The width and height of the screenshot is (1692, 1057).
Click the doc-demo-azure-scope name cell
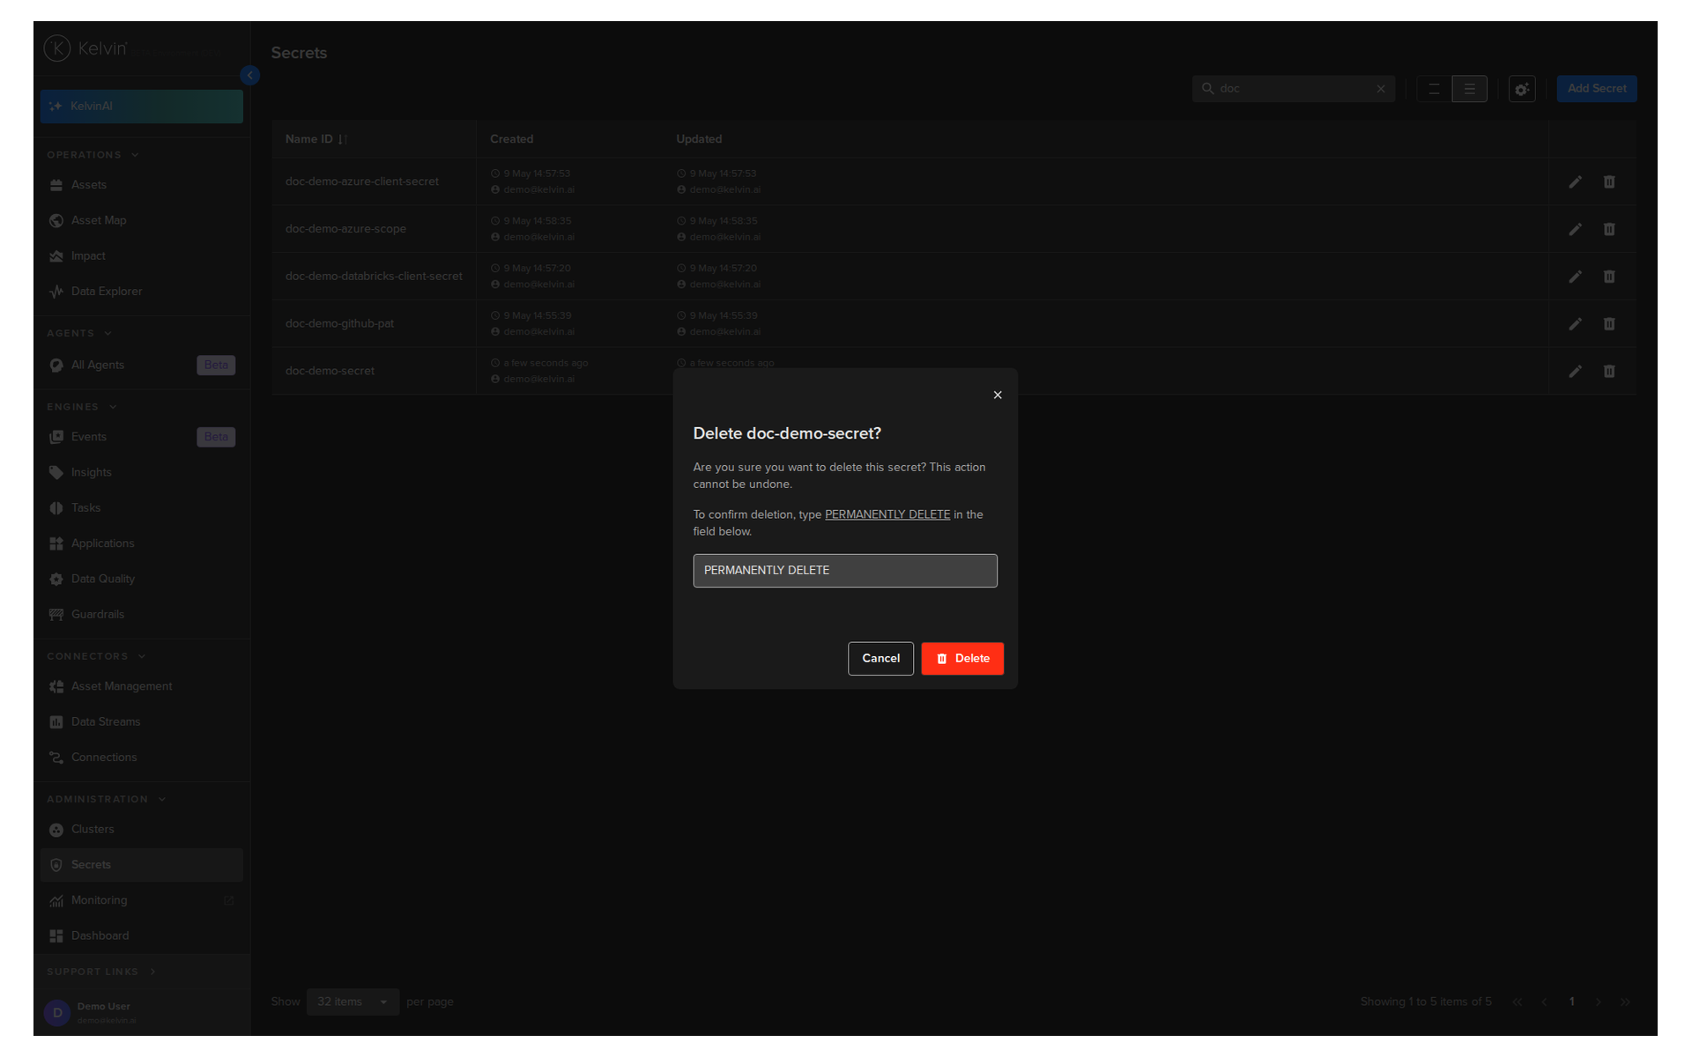[x=374, y=229]
